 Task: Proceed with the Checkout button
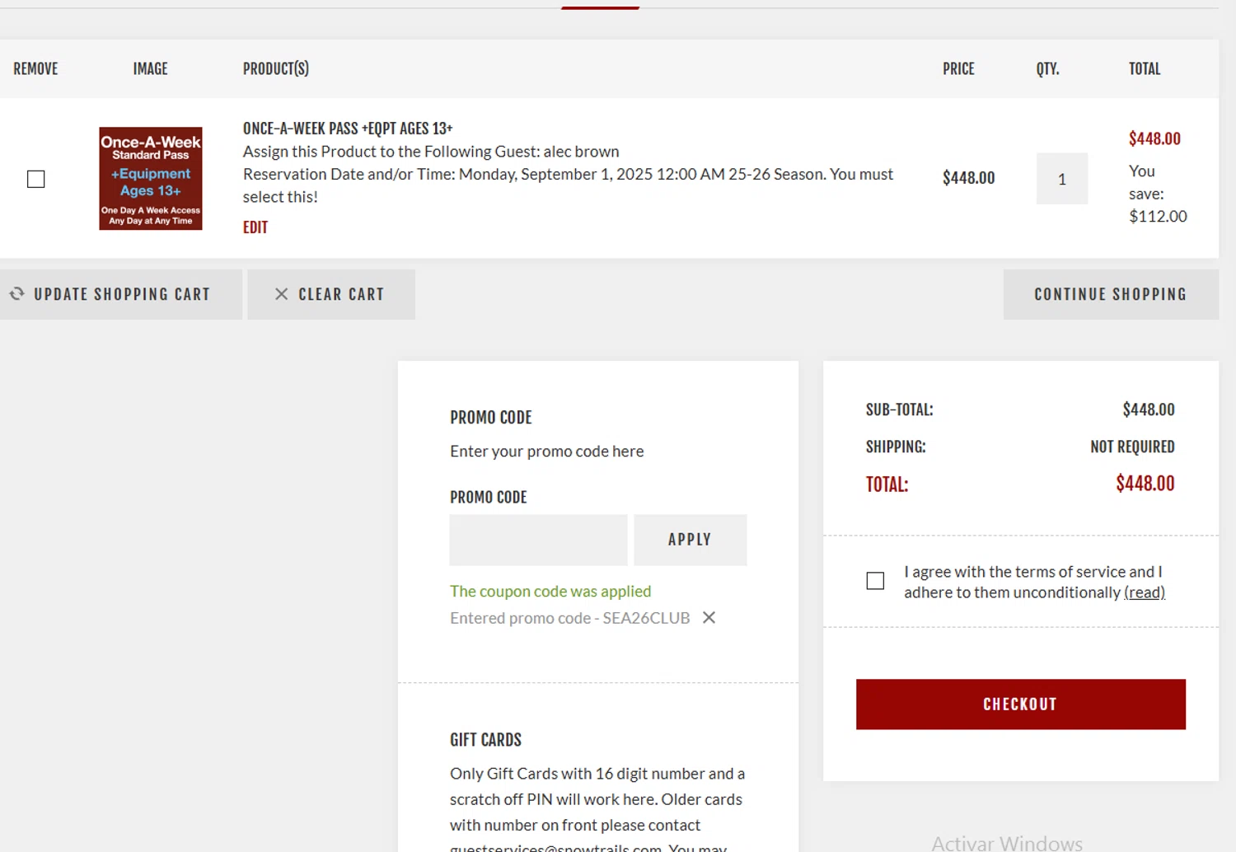pyautogui.click(x=1021, y=705)
